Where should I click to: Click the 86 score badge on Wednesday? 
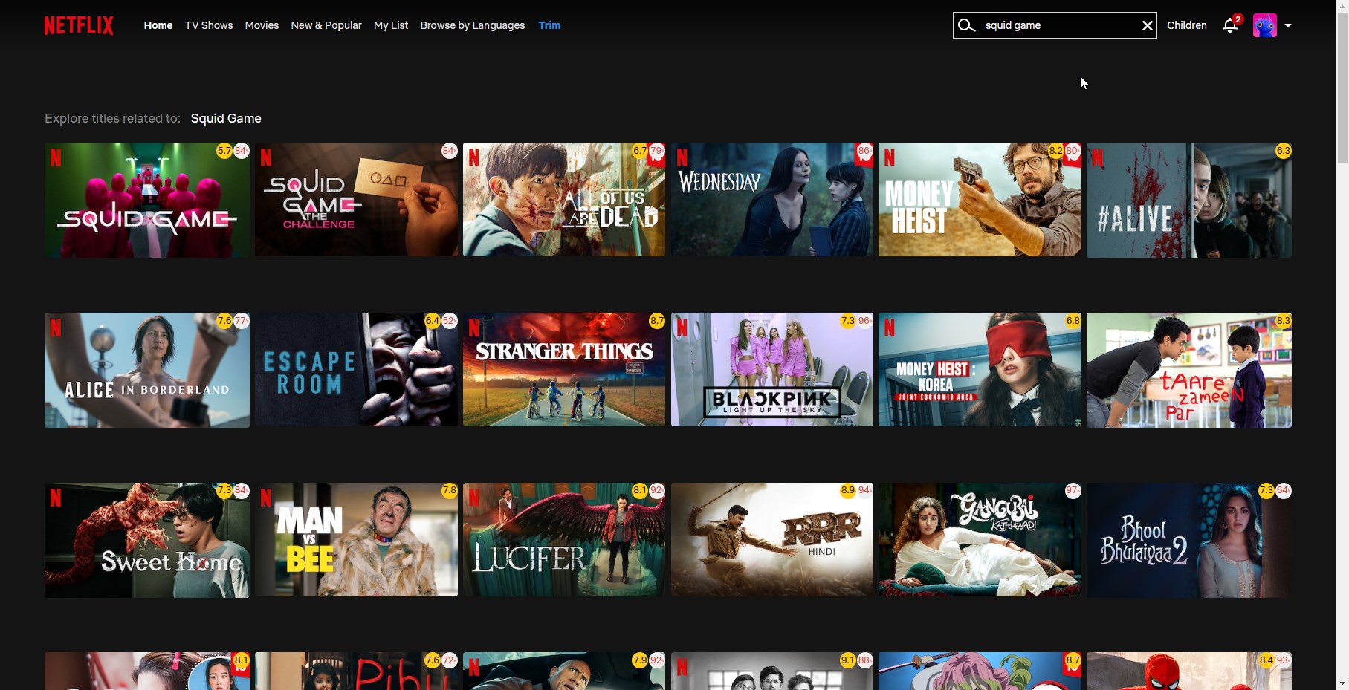pyautogui.click(x=864, y=151)
